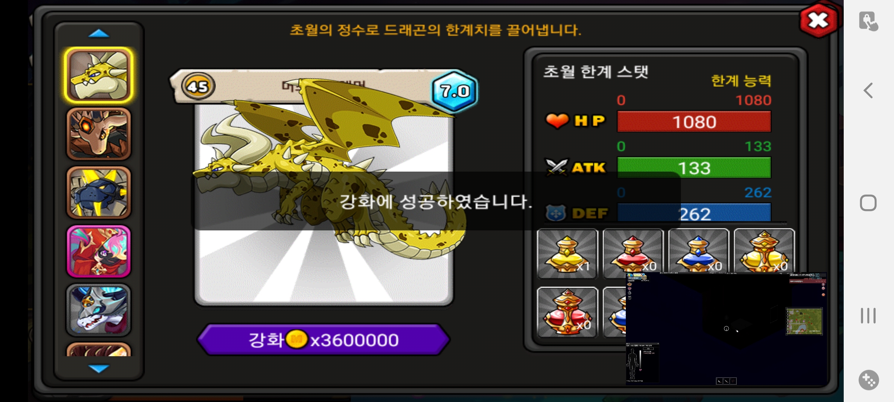The image size is (894, 402).
Task: Open the Android recent apps button
Action: pyautogui.click(x=868, y=316)
